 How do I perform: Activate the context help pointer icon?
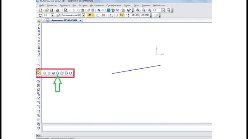(x=129, y=10)
